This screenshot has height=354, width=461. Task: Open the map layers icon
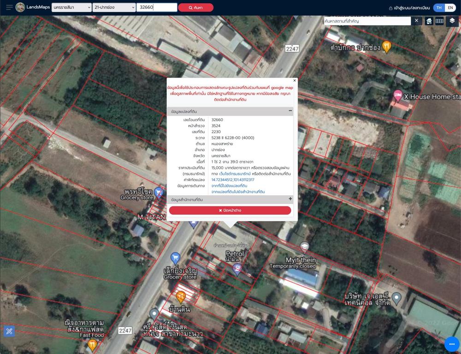point(452,21)
